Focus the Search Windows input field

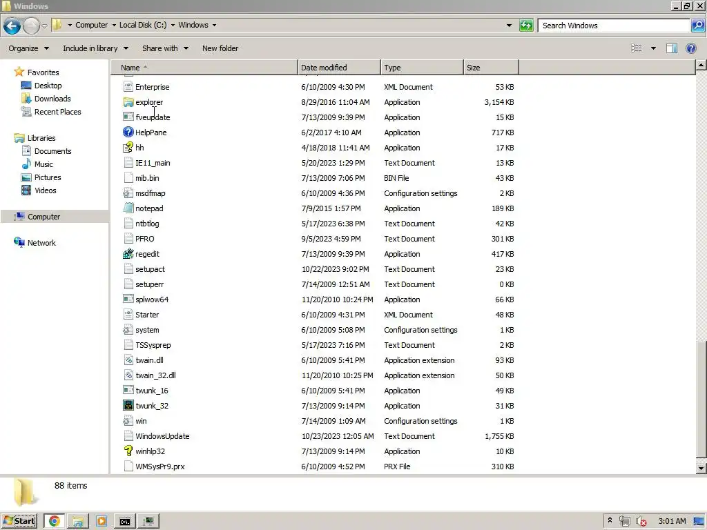pyautogui.click(x=614, y=26)
